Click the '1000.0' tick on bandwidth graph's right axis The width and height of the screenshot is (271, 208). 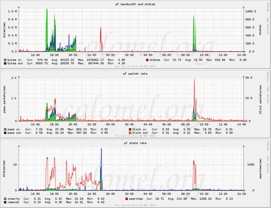click(251, 11)
